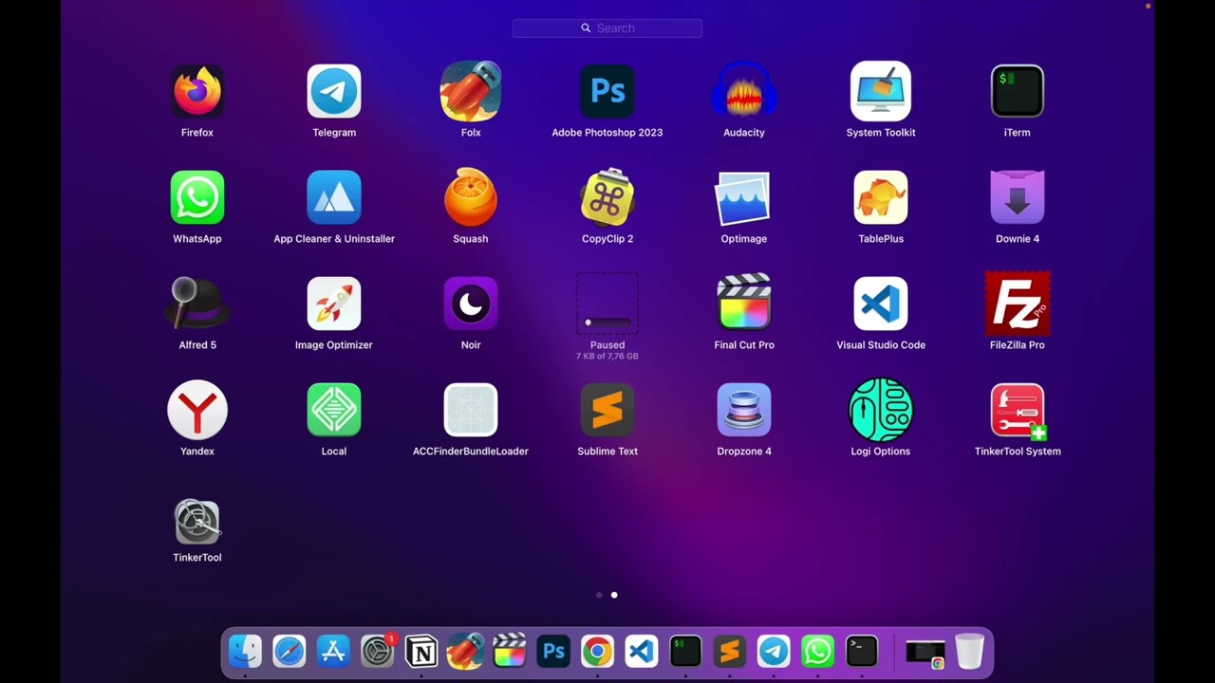Image resolution: width=1215 pixels, height=683 pixels.
Task: Click Photoshop icon in the Dock
Action: [x=553, y=652]
